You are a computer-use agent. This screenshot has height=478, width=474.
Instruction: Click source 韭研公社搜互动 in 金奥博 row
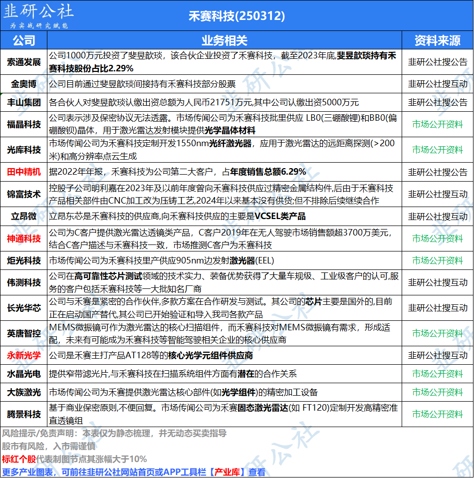click(438, 84)
